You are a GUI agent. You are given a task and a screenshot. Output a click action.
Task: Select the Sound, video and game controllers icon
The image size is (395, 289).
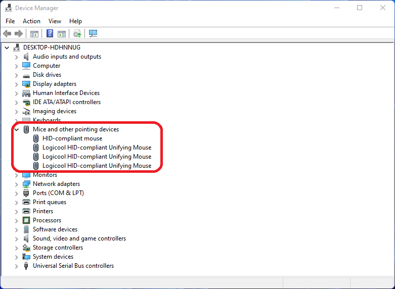click(26, 238)
